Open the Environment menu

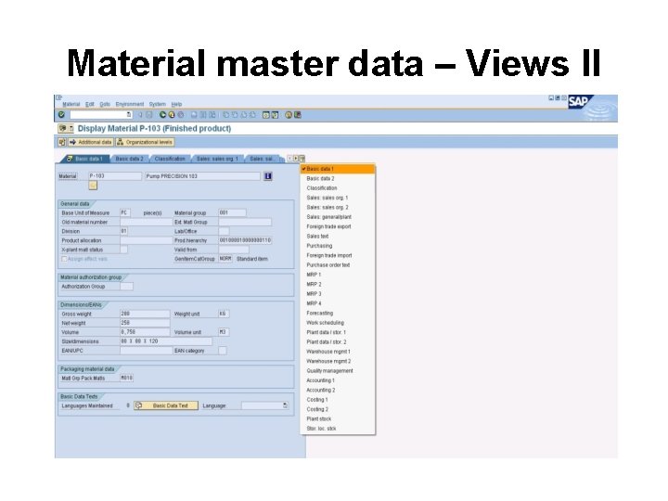(130, 104)
